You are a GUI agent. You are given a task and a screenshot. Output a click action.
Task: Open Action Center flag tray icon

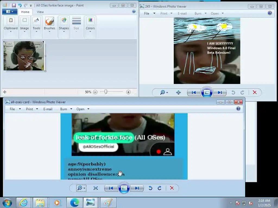(x=237, y=203)
